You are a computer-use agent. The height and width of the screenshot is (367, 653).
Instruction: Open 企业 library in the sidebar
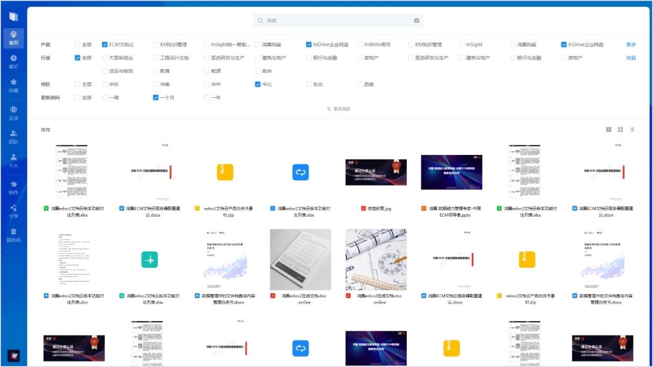13,113
